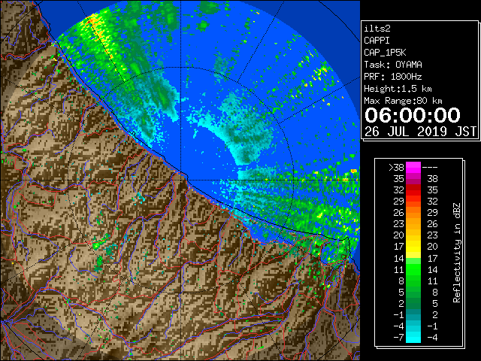Click the ">38" legend value

click(396, 168)
